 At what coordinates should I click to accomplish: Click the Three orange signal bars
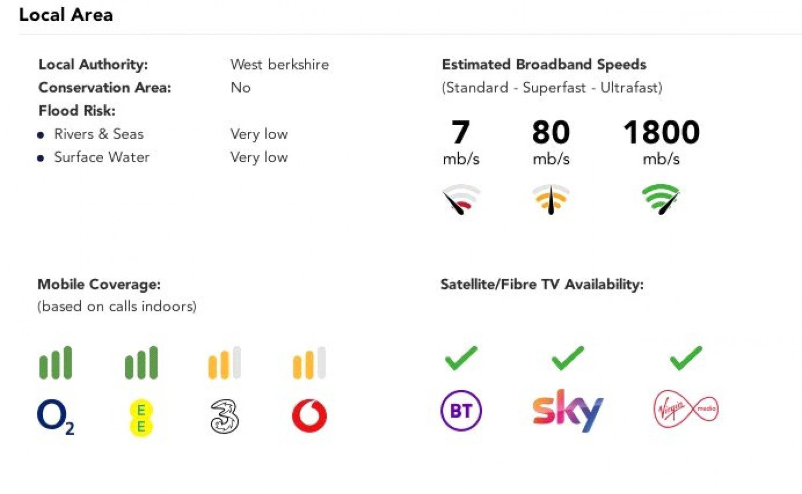point(225,363)
